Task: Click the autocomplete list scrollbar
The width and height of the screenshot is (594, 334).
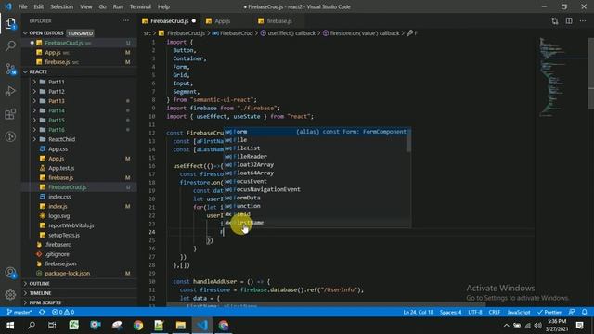Action: tap(408, 140)
